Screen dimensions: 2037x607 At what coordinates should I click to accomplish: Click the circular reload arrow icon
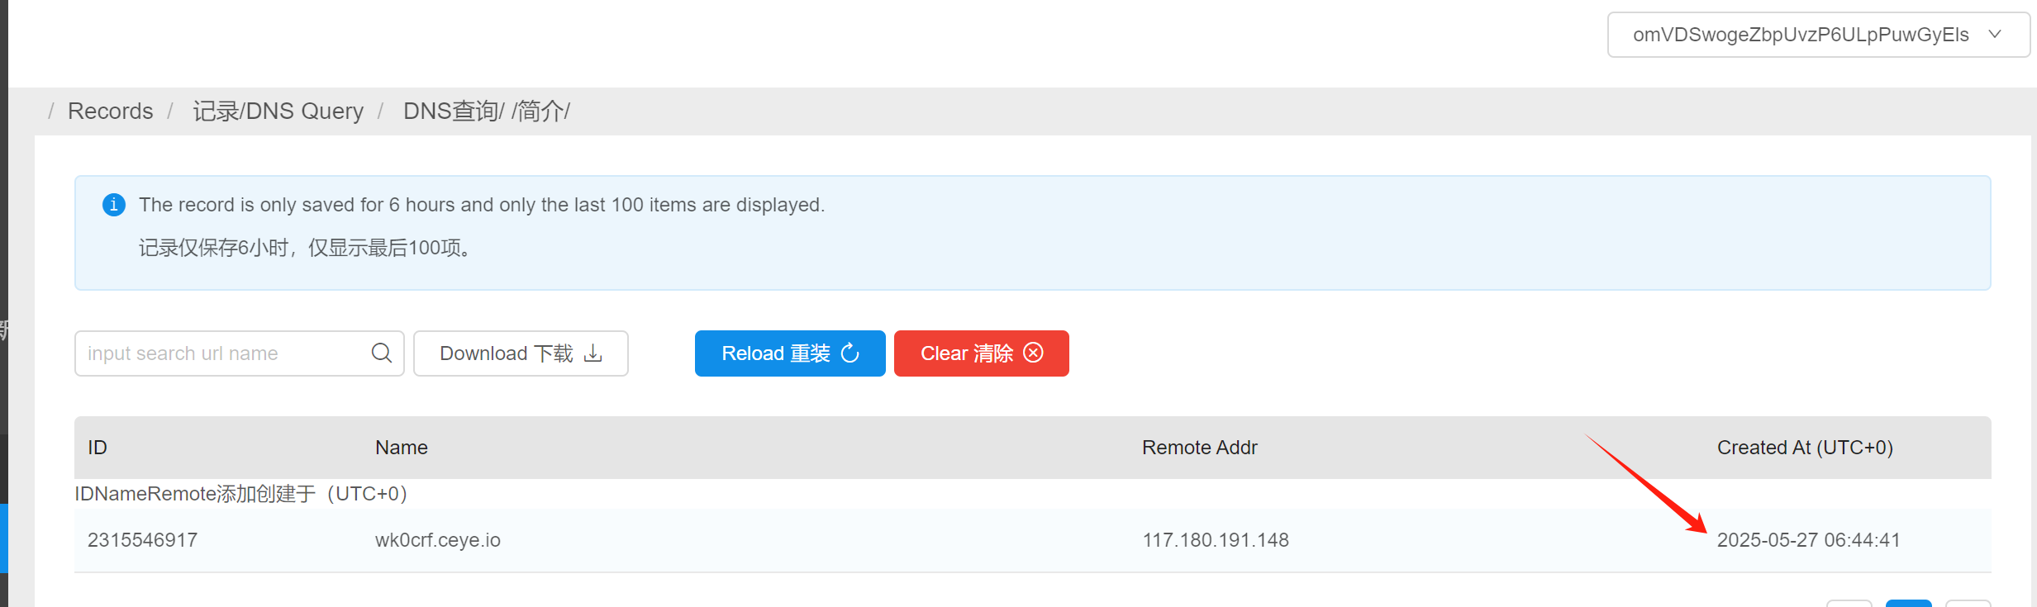tap(850, 353)
